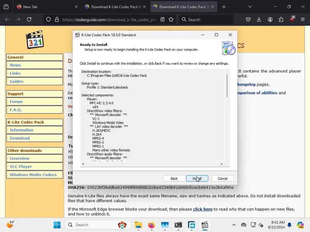The image size is (310, 232).
Task: Open Pocket save icon
Action: pos(248,19)
